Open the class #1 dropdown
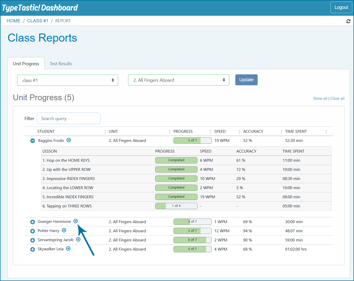 tap(68, 80)
